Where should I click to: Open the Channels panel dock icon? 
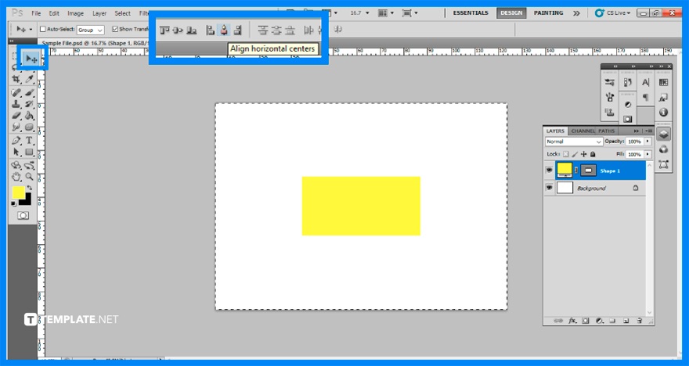pos(663,149)
